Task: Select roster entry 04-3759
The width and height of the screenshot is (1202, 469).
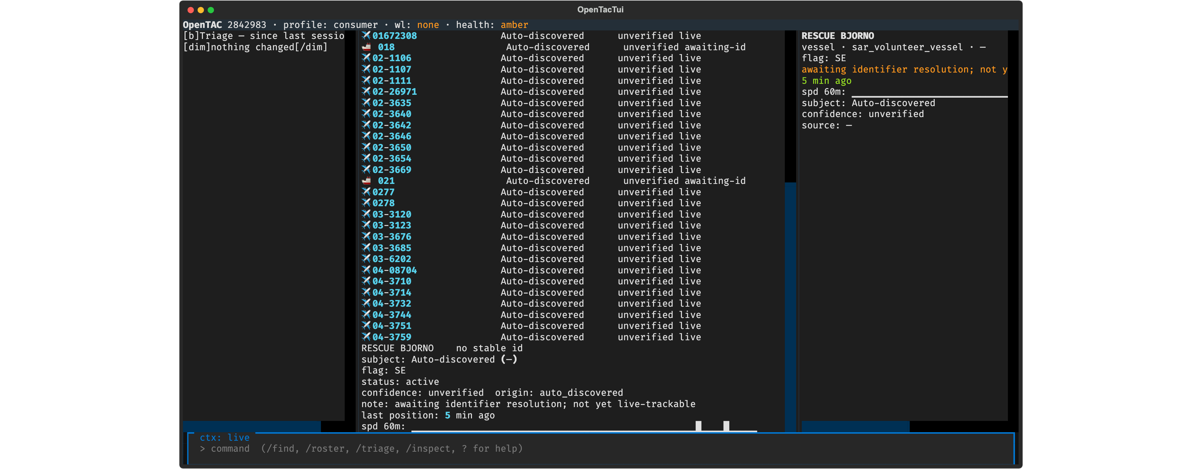Action: tap(531, 337)
